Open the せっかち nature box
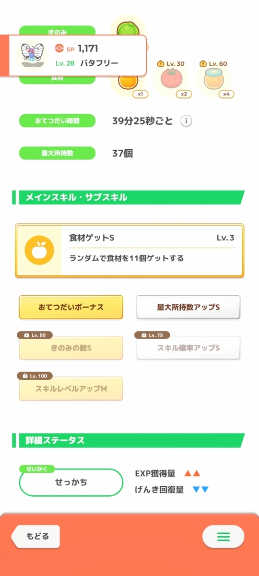 coord(71,482)
